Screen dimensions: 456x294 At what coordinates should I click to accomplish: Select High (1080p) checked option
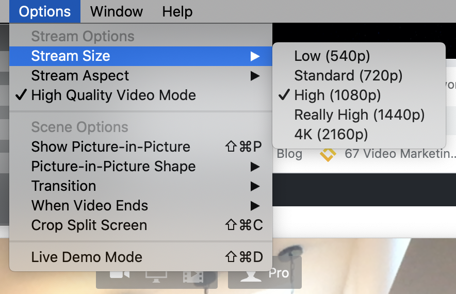coord(359,95)
